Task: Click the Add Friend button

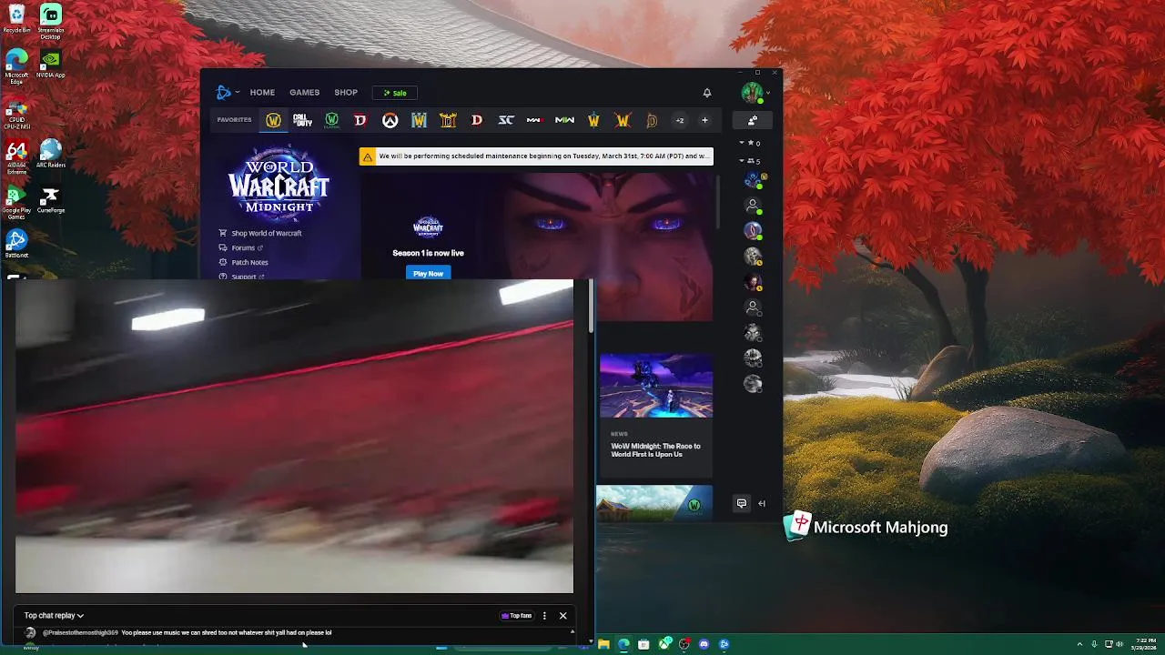Action: coord(753,120)
